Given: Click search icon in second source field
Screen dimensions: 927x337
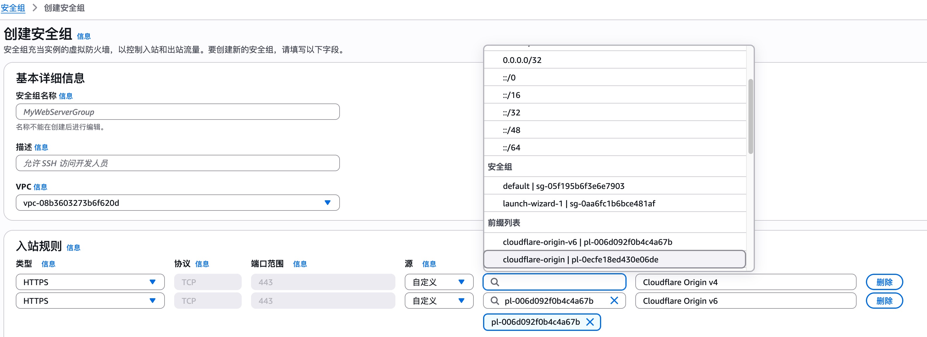Looking at the screenshot, I should pos(495,301).
